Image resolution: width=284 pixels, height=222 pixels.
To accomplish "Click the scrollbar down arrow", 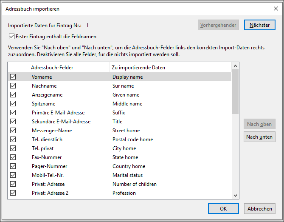I will (236, 195).
